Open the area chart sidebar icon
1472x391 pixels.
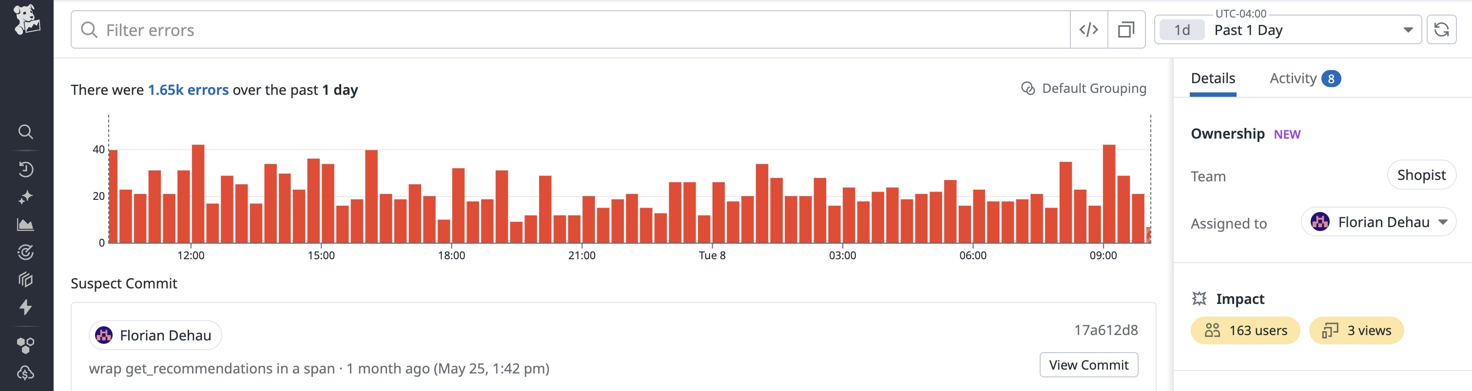pos(26,225)
